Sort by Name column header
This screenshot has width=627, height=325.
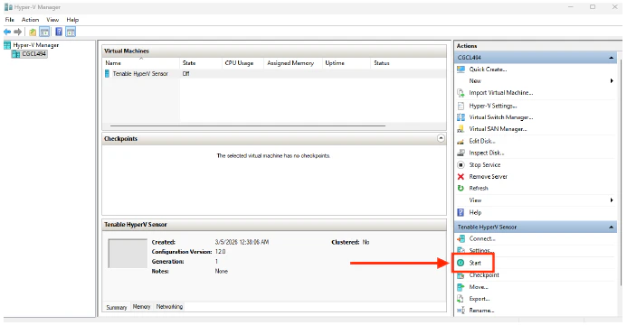141,63
